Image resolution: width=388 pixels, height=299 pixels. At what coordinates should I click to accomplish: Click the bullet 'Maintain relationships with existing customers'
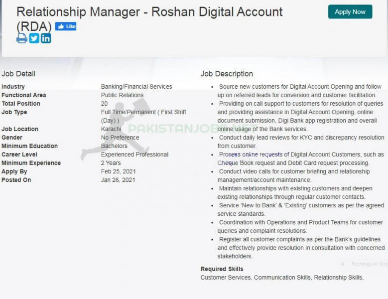click(x=295, y=192)
